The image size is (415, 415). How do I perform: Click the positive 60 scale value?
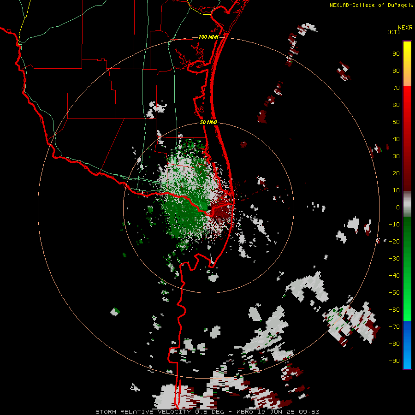(396, 105)
